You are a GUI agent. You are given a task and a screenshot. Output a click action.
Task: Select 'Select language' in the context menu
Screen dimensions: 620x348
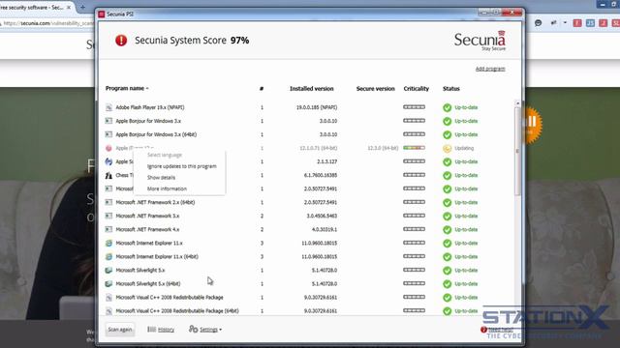click(x=165, y=155)
